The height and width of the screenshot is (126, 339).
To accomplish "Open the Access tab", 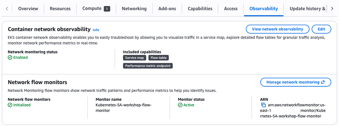I will (231, 9).
